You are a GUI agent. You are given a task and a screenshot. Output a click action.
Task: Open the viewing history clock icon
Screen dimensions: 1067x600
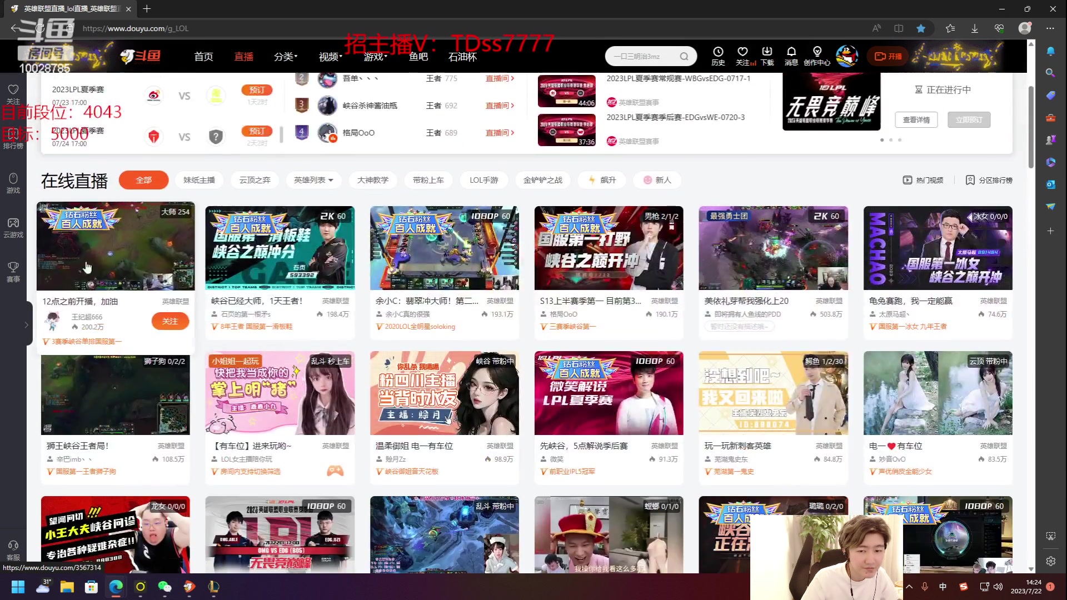tap(718, 52)
